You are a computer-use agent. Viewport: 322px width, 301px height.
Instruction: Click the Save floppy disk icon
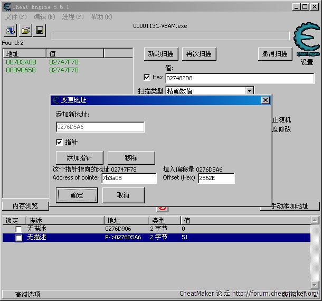click(40, 30)
